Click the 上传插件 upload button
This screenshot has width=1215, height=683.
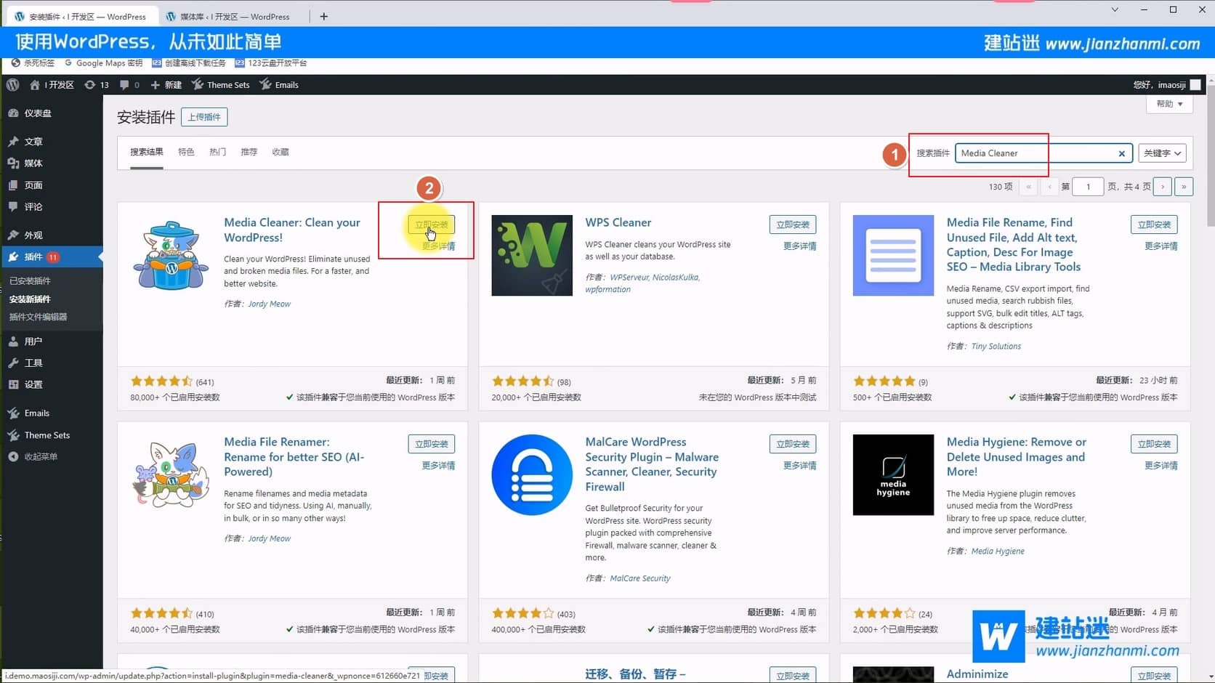click(x=204, y=117)
